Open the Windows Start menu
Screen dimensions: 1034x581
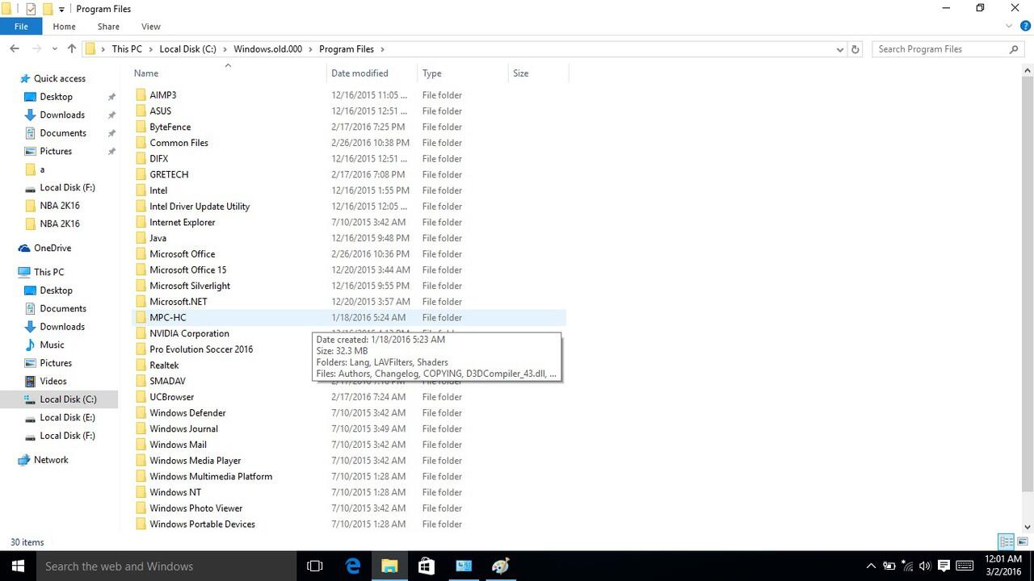pyautogui.click(x=18, y=566)
